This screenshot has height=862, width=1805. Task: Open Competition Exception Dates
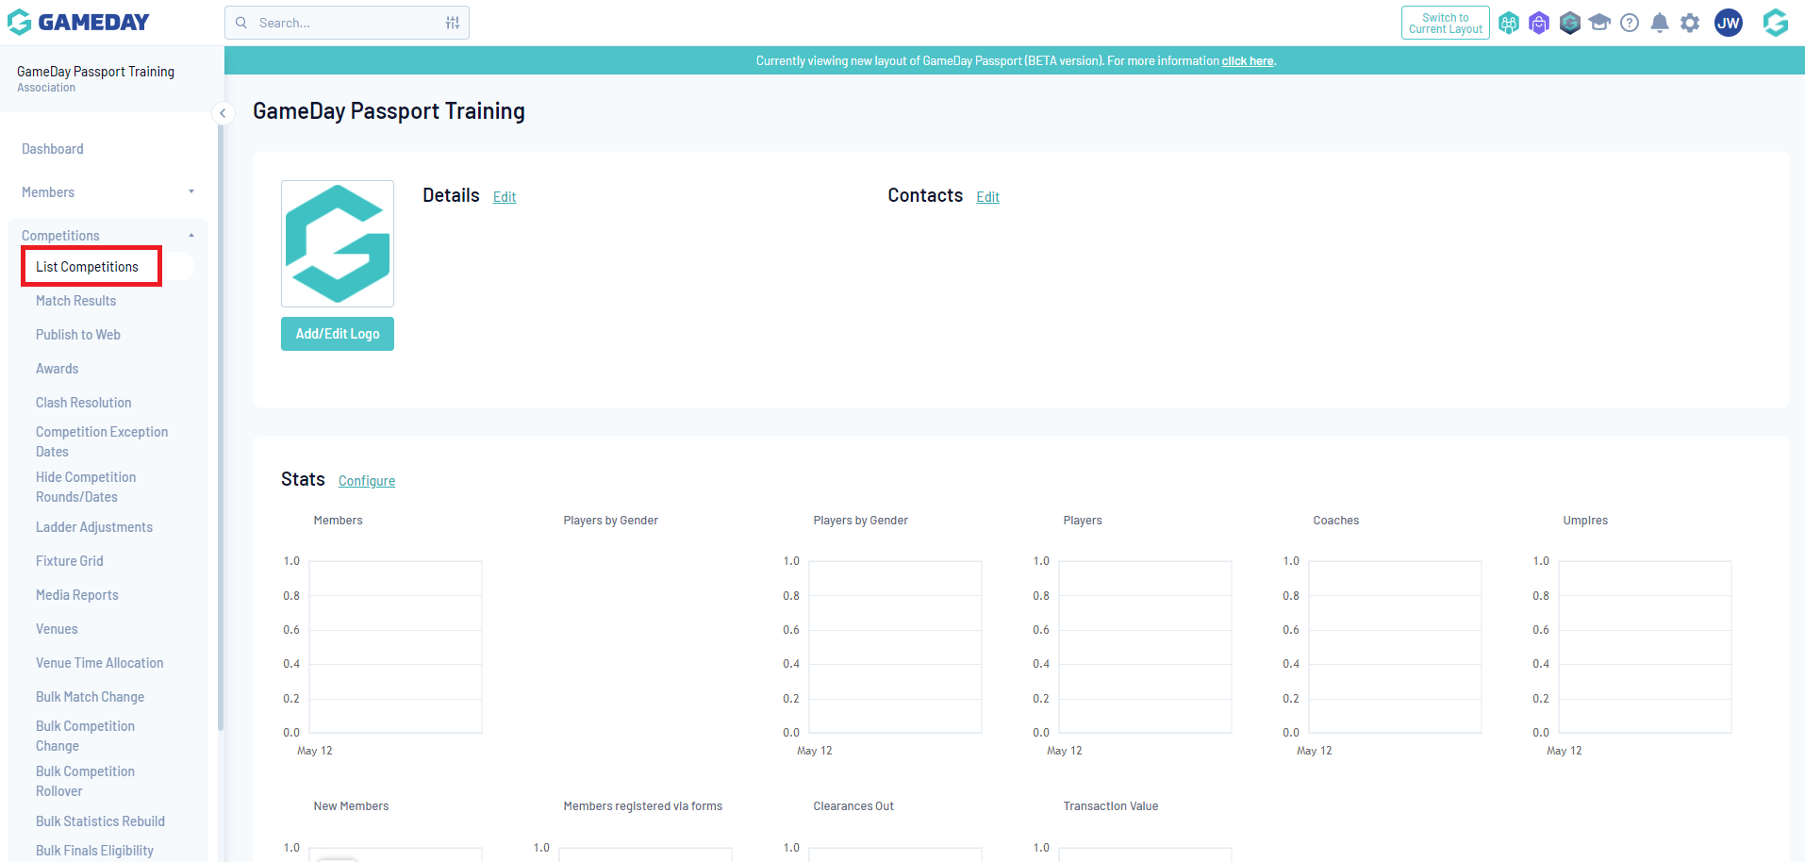coord(102,441)
